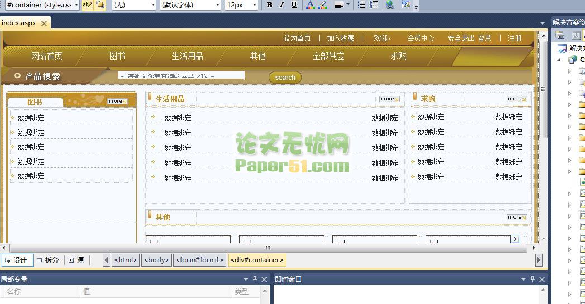The width and height of the screenshot is (585, 304).
Task: Pin the 即时窗口 (Immediate) window
Action: tap(533, 279)
